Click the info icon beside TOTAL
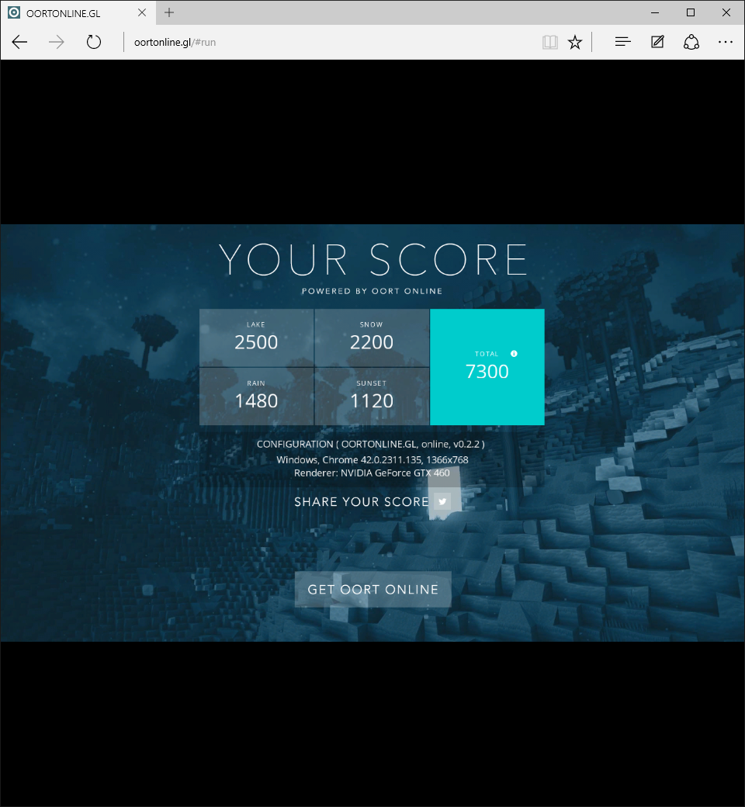 coord(514,354)
